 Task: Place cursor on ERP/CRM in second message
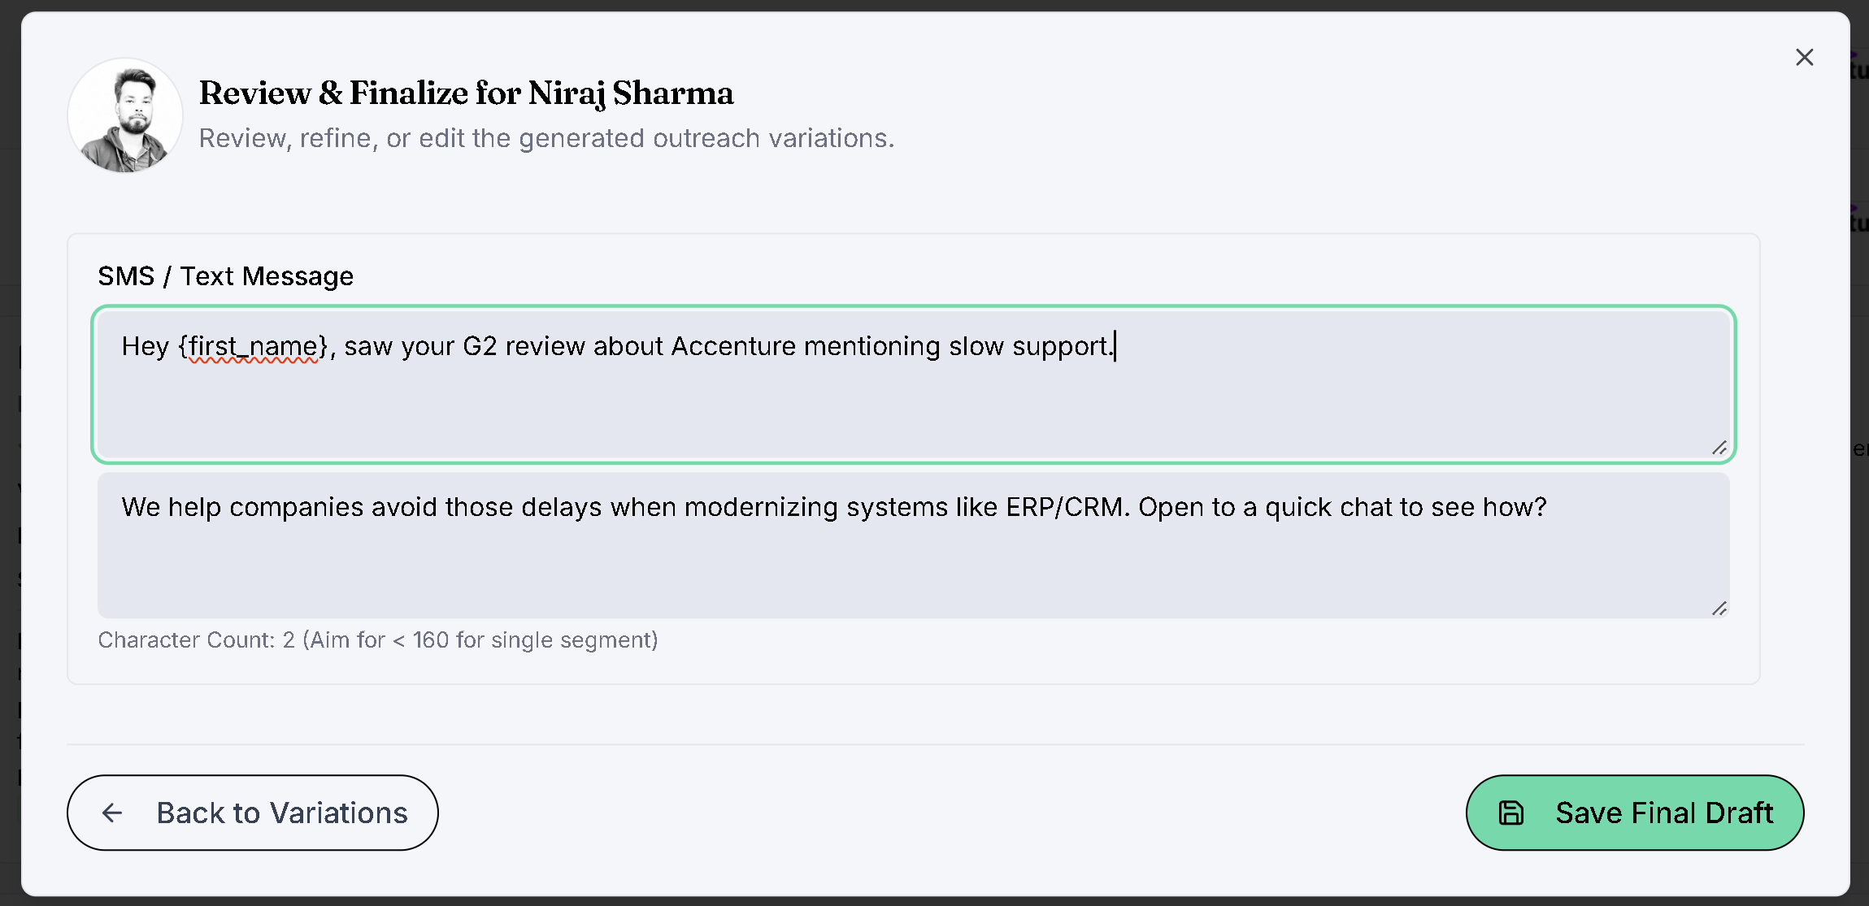pos(1067,507)
